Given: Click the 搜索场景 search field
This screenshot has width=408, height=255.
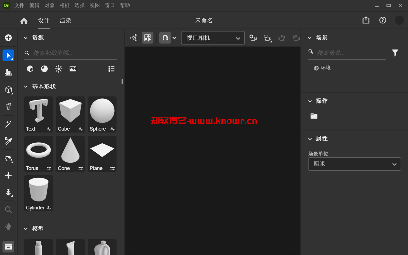Looking at the screenshot, I should pyautogui.click(x=347, y=53).
